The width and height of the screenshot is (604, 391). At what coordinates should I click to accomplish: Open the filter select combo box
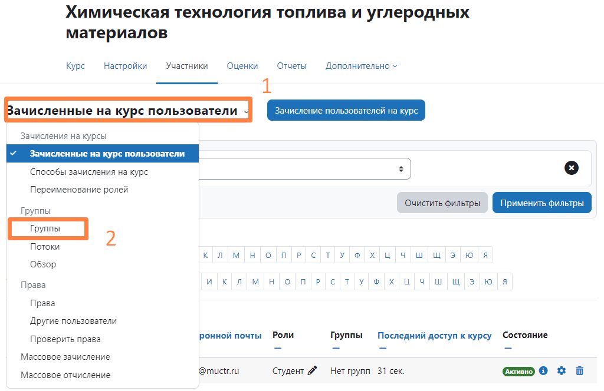304,168
